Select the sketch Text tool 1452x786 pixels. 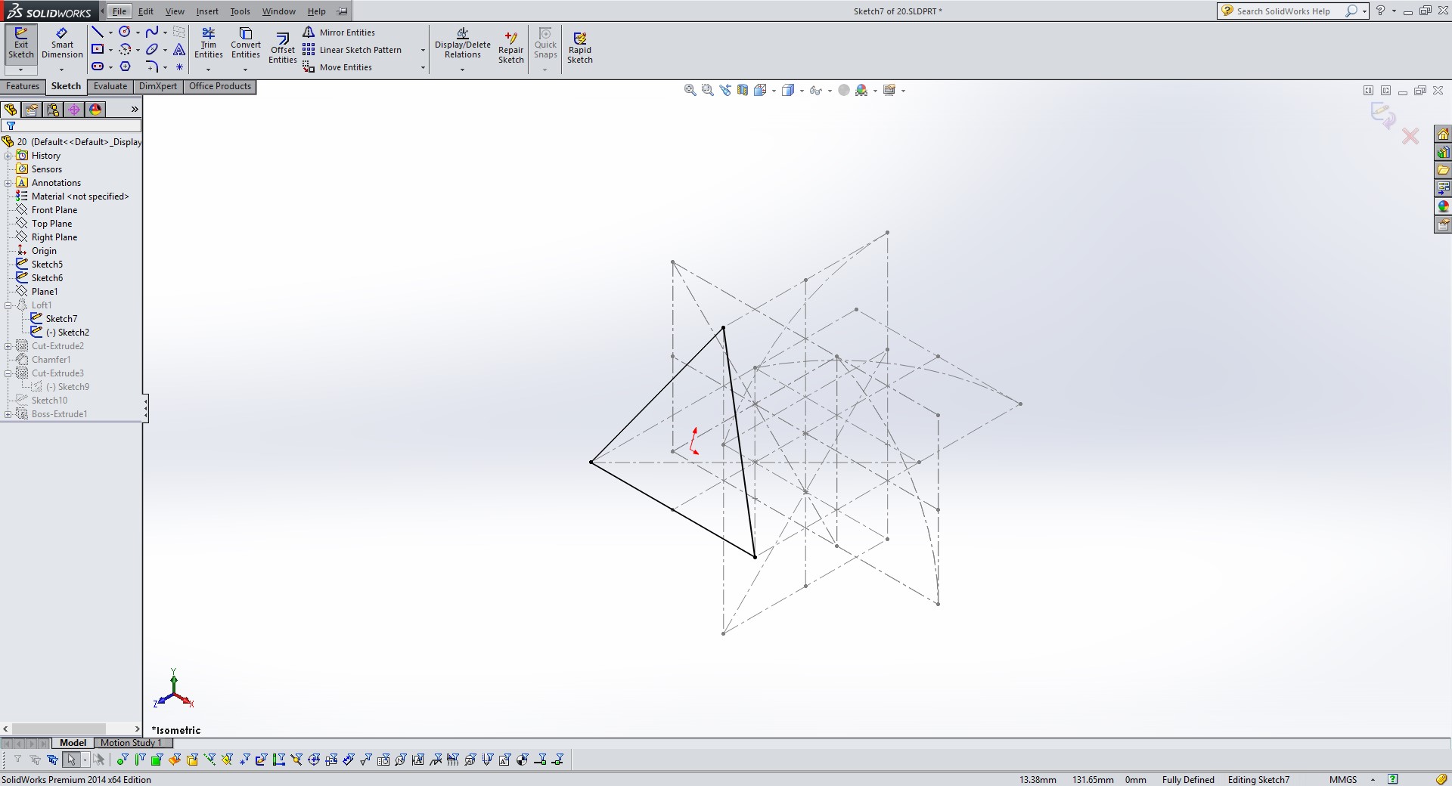179,49
